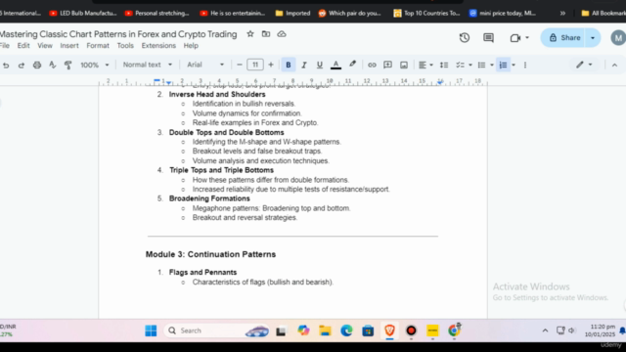This screenshot has width=626, height=352.
Task: Open version history clock icon
Action: click(x=465, y=37)
